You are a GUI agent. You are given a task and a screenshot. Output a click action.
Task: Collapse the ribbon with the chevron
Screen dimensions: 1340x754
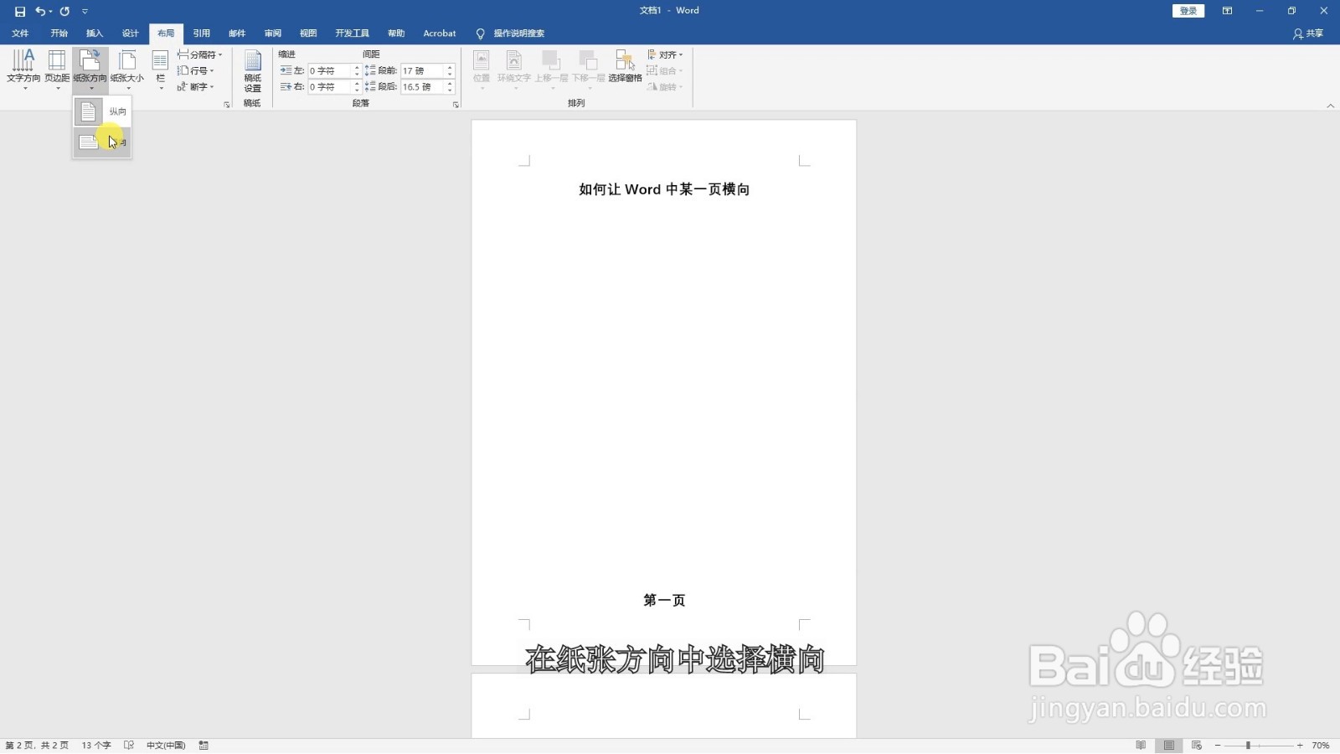tap(1330, 106)
